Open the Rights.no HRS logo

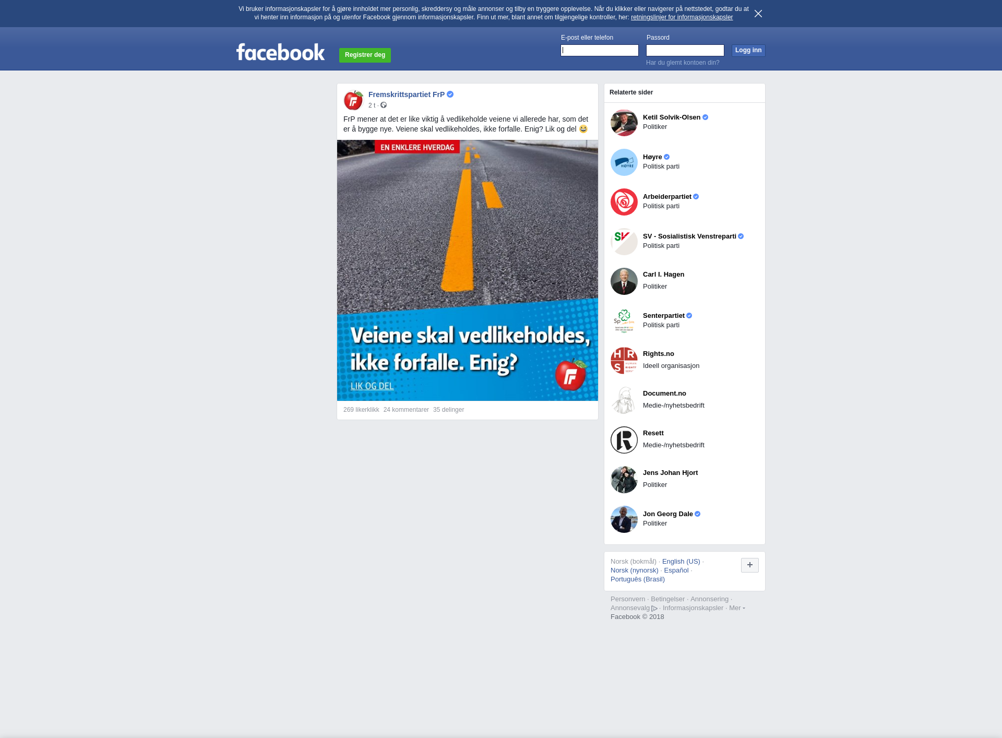tap(624, 361)
